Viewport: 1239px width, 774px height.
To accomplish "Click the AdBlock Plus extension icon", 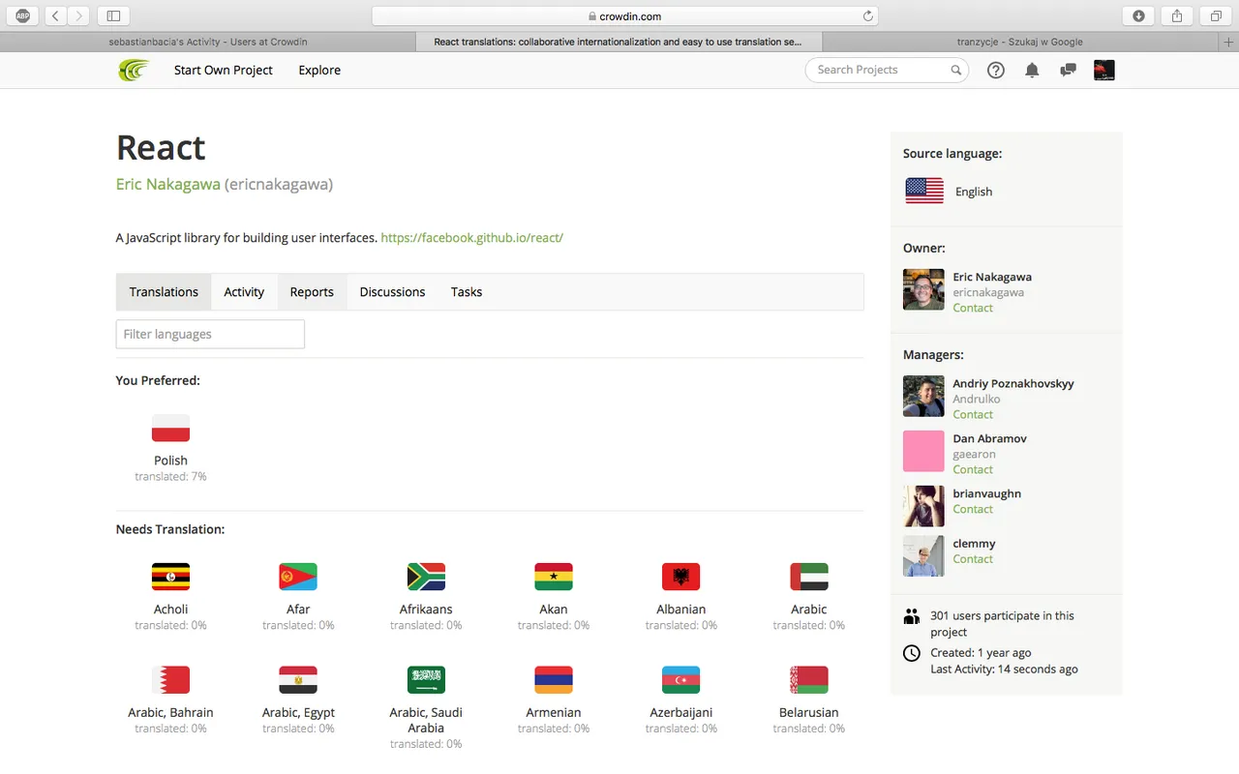I will tap(22, 15).
